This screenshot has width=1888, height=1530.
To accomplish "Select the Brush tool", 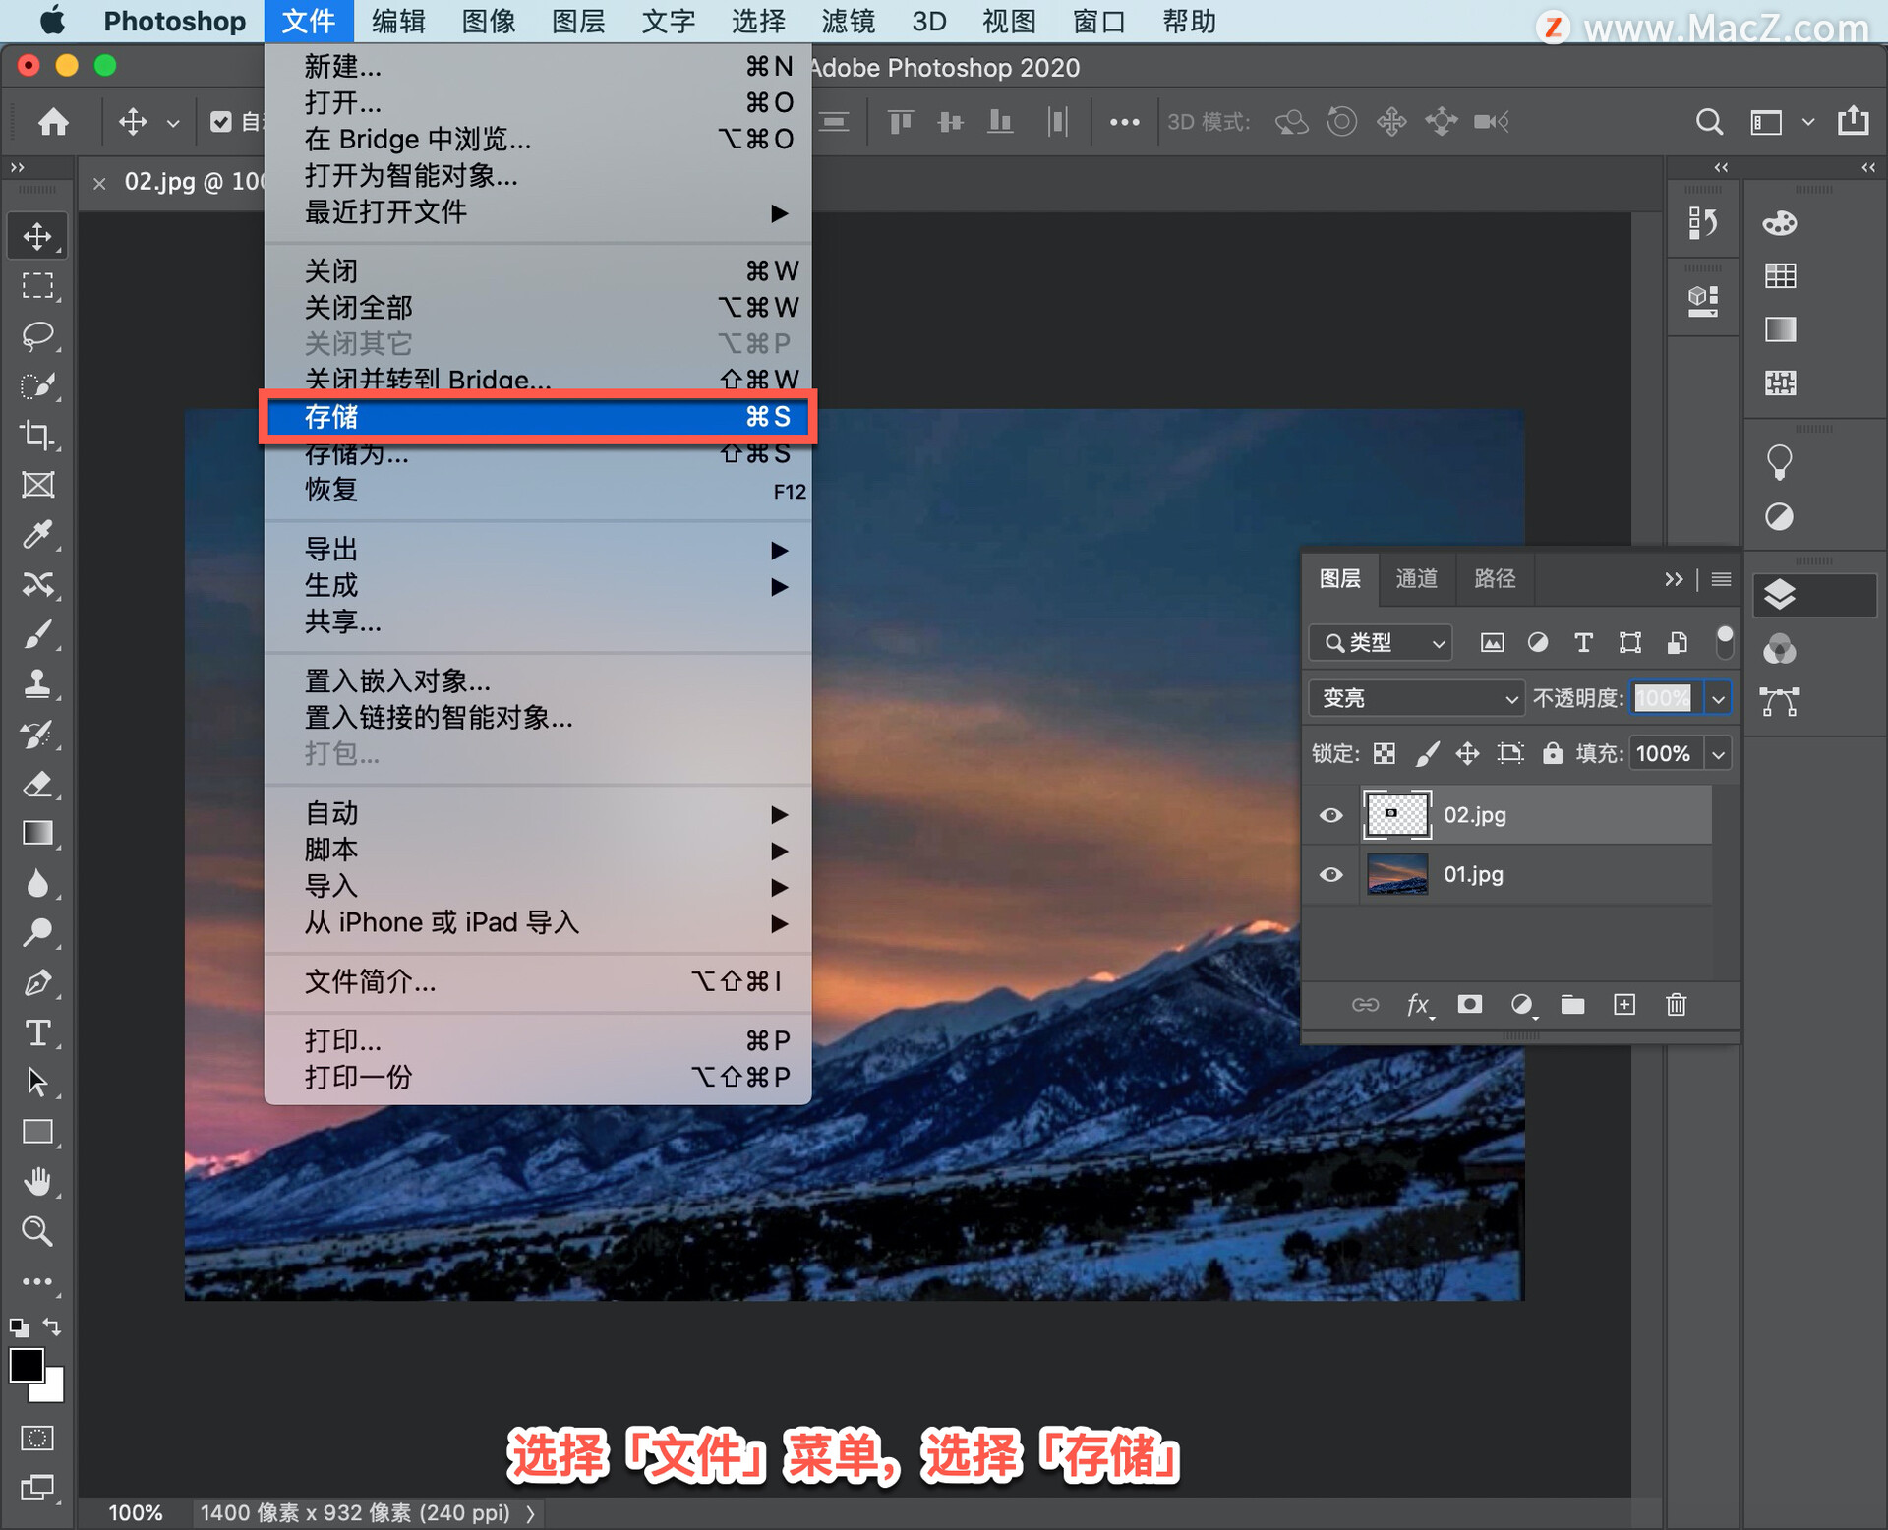I will 37,635.
